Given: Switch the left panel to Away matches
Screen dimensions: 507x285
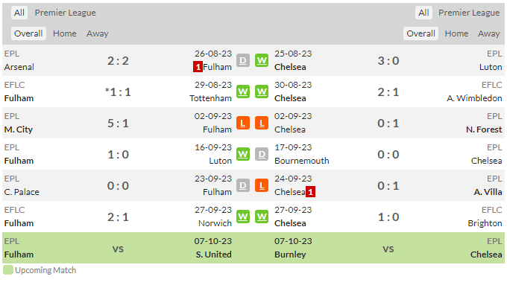Looking at the screenshot, I should coord(98,33).
